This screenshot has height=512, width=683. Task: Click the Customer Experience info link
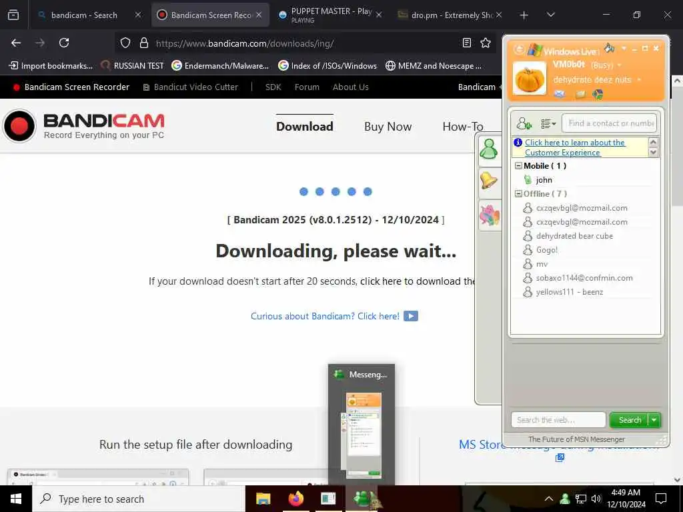574,147
